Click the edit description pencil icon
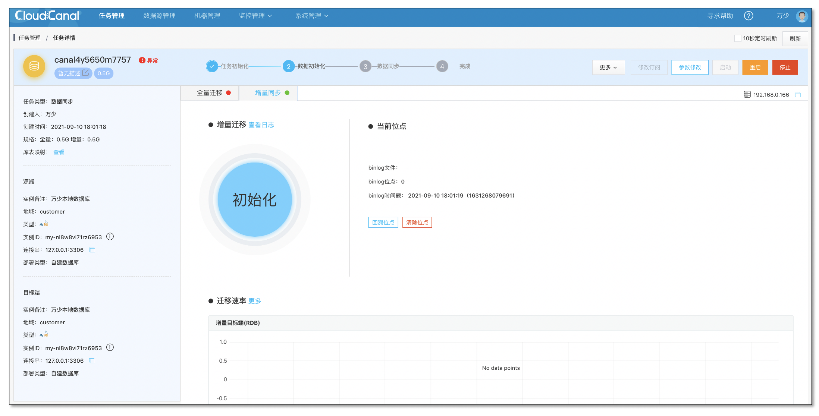This screenshot has width=819, height=416. coord(86,73)
